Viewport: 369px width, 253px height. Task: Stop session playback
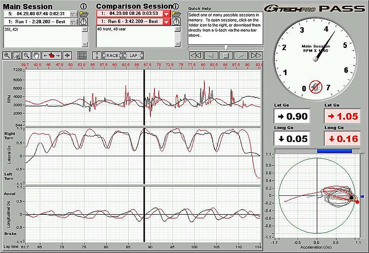click(x=226, y=55)
